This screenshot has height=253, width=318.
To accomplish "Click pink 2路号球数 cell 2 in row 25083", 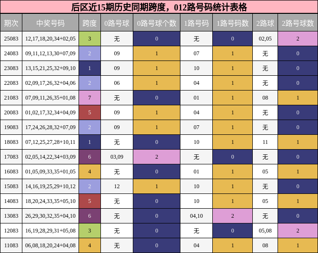I will tap(298, 39).
